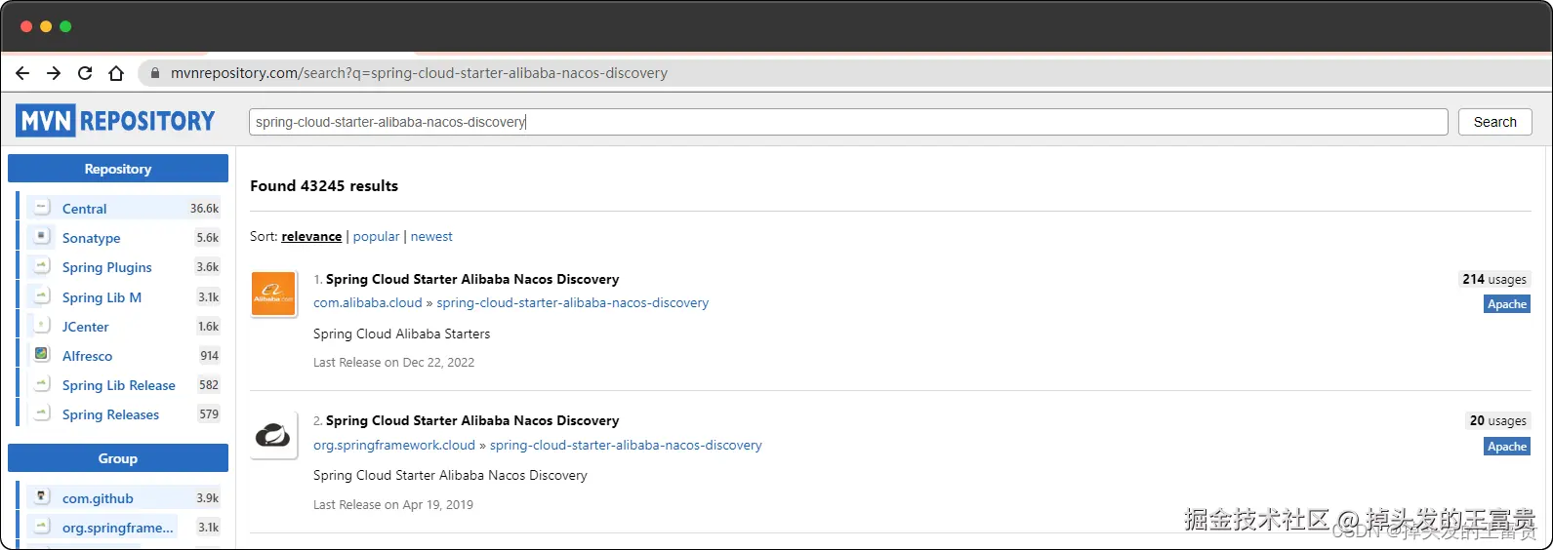Click the 'Found 43245 results' heading
Viewport: 1553px width, 550px height.
(x=324, y=185)
